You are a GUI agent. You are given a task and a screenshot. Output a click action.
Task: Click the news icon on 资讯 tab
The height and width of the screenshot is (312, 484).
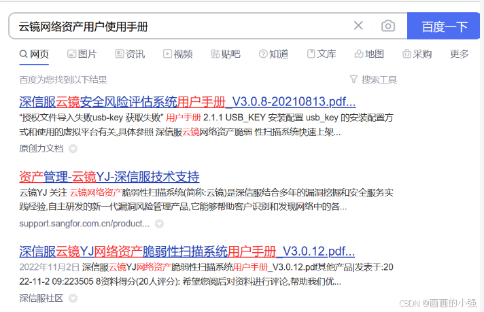pos(120,54)
